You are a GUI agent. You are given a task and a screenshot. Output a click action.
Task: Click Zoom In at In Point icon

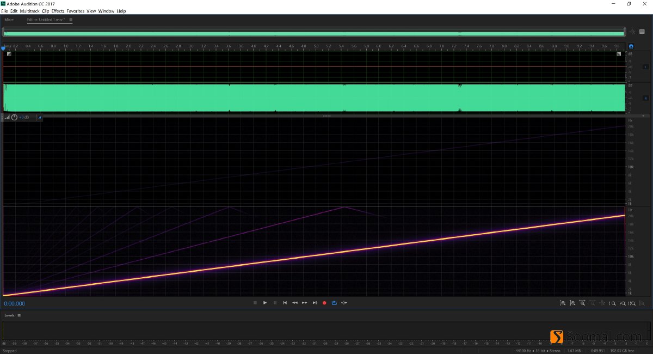point(612,303)
